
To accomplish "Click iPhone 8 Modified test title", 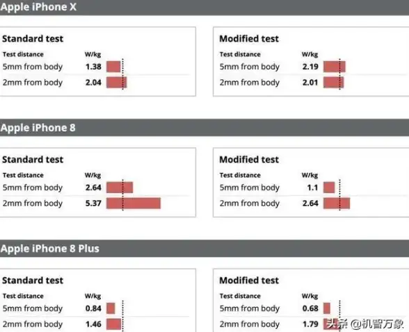I will (x=249, y=159).
